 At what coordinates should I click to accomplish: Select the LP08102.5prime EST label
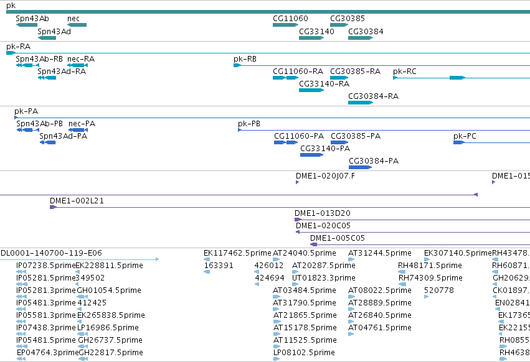tap(304, 353)
